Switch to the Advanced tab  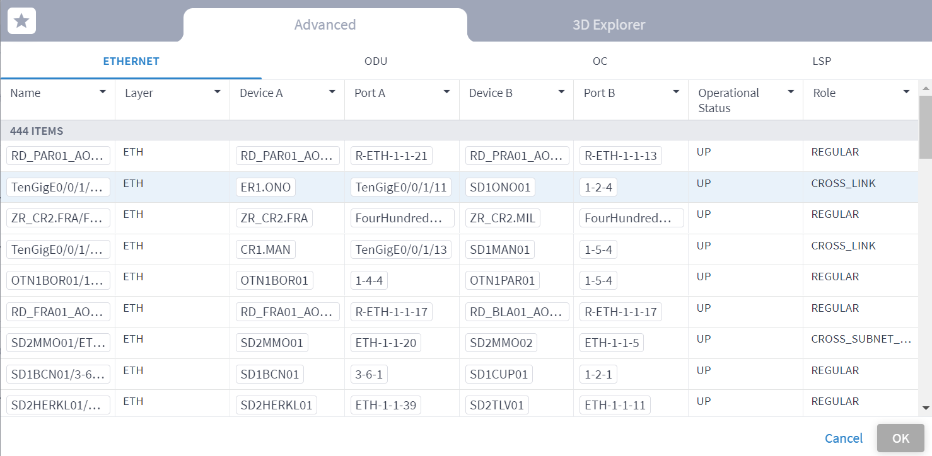point(325,25)
